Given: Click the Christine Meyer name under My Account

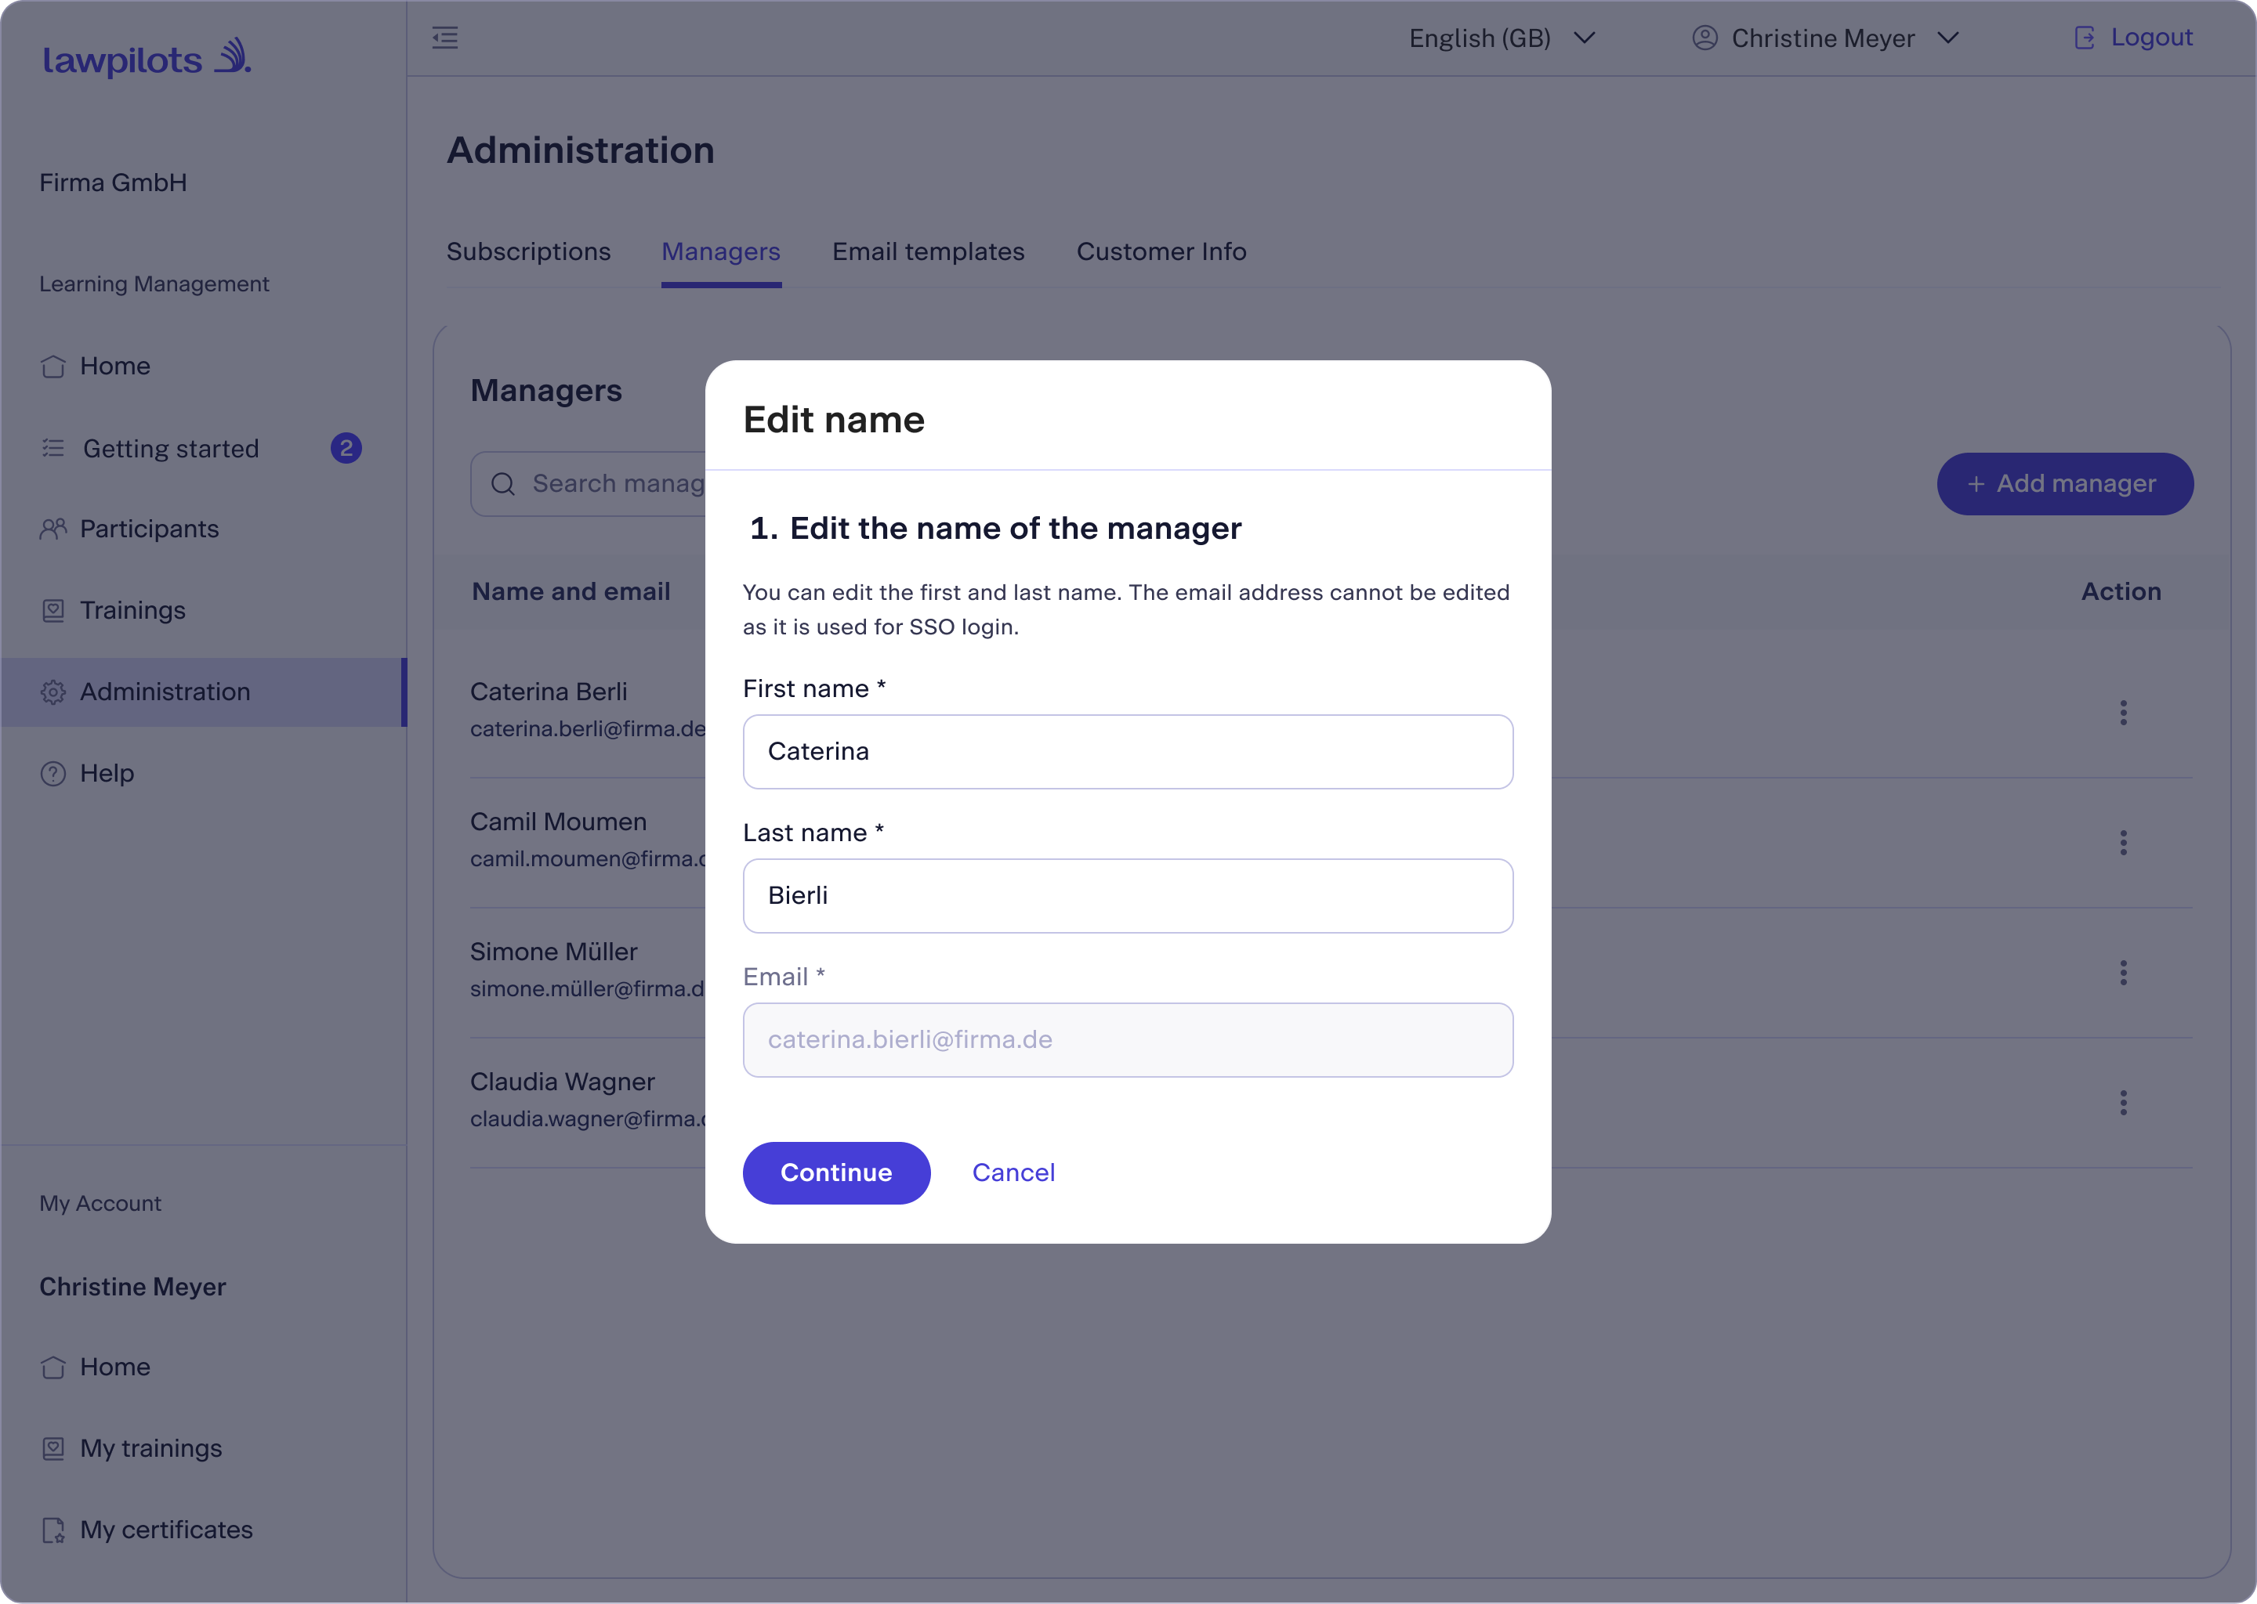Looking at the screenshot, I should pyautogui.click(x=132, y=1287).
